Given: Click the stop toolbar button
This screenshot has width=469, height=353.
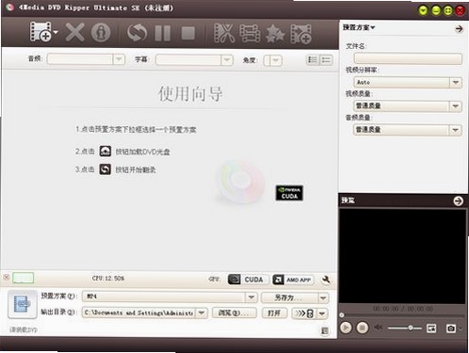Looking at the screenshot, I should [x=188, y=33].
